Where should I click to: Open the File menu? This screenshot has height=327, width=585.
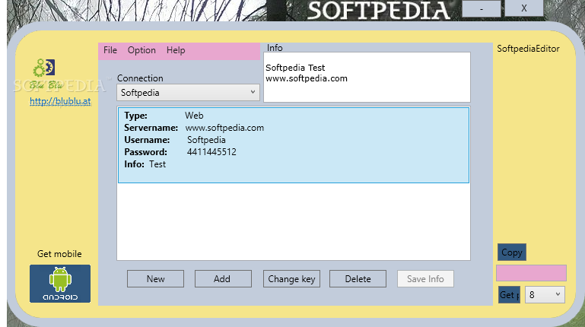110,50
